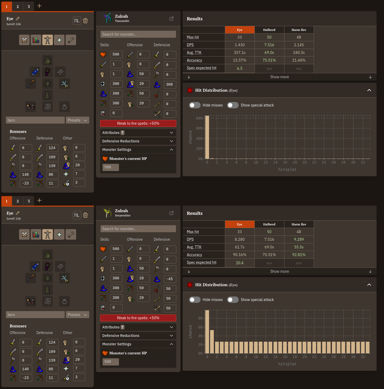
Task: Open skills bar-chart tab in top loadout
Action: pyautogui.click(x=36, y=40)
